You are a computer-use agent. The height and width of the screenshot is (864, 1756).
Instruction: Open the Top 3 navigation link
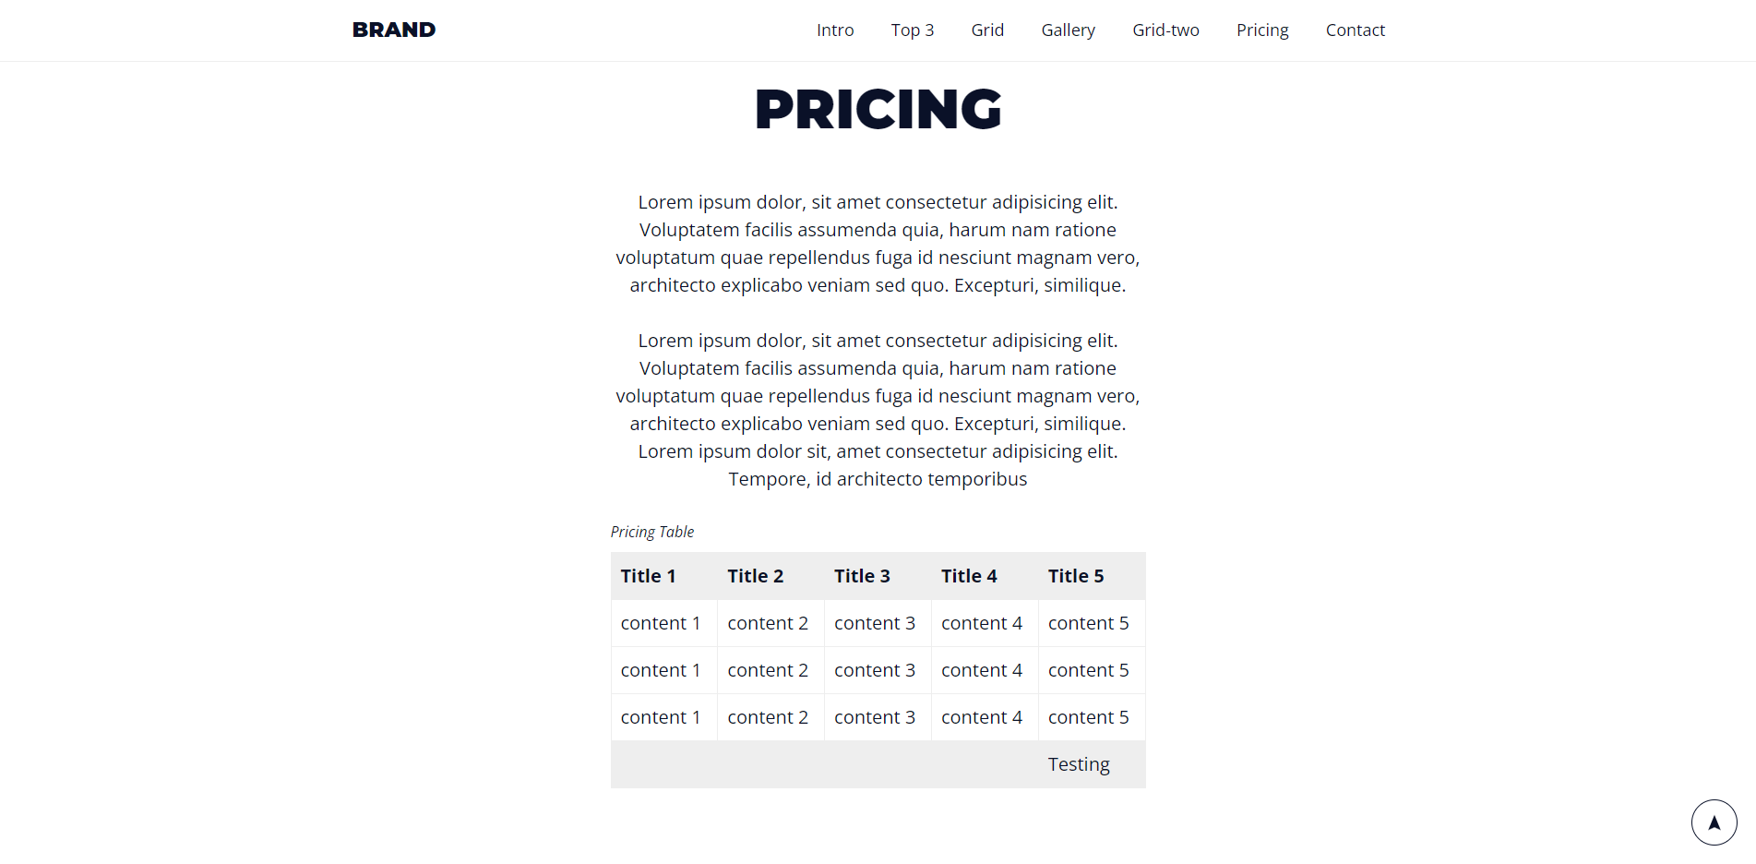(x=912, y=30)
